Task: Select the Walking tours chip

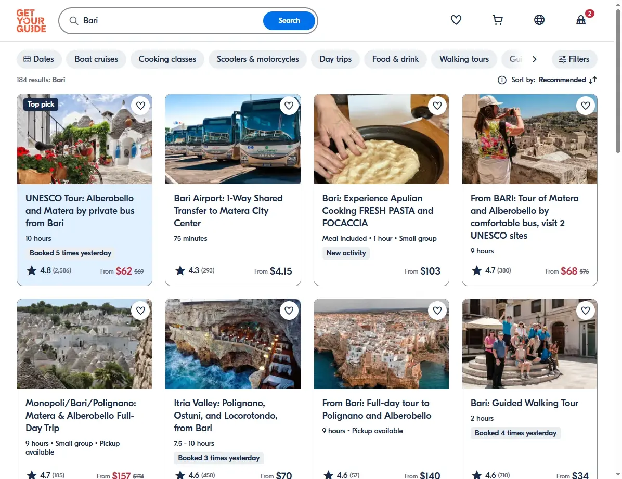Action: pyautogui.click(x=464, y=59)
